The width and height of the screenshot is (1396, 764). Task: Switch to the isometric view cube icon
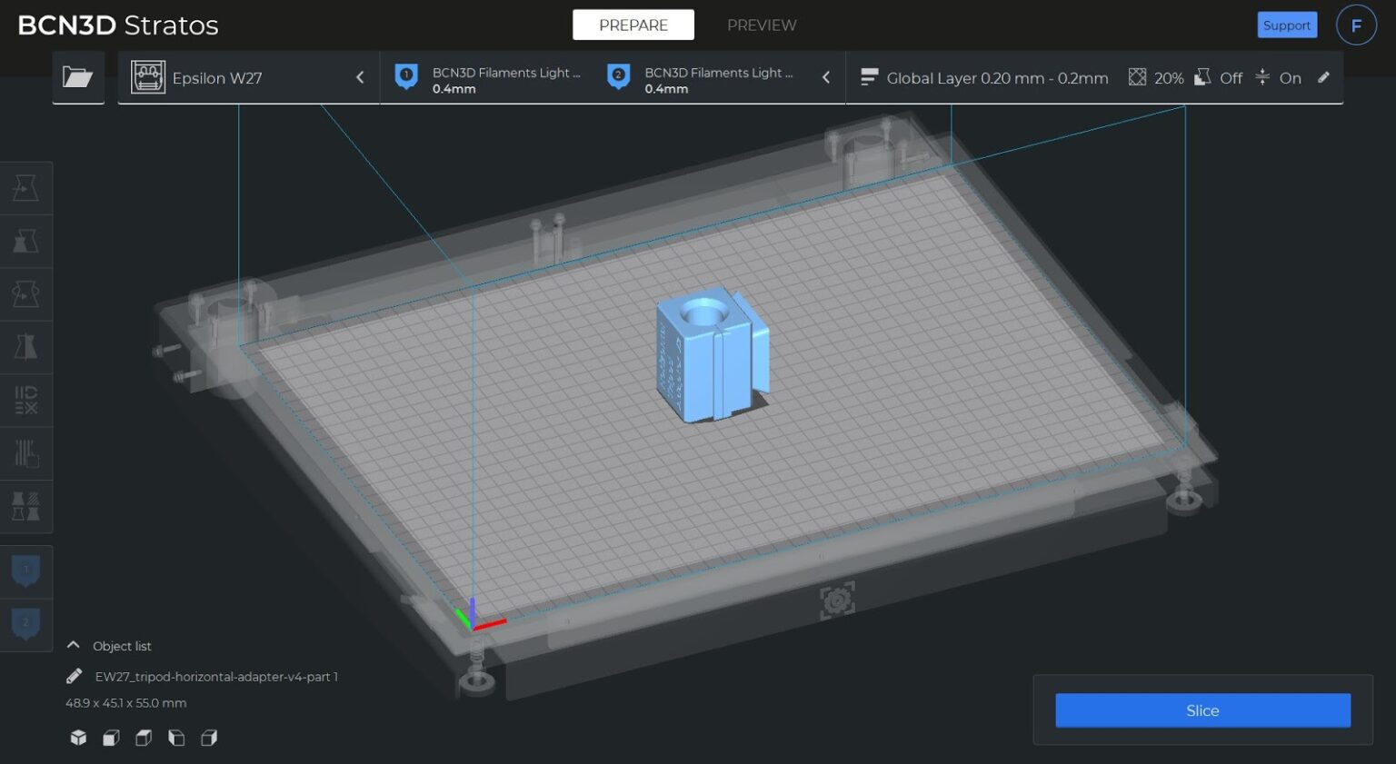click(78, 738)
